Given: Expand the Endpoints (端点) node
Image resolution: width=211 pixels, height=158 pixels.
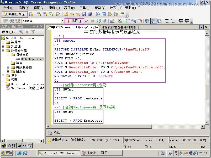Looking at the screenshot, I should tap(8, 63).
